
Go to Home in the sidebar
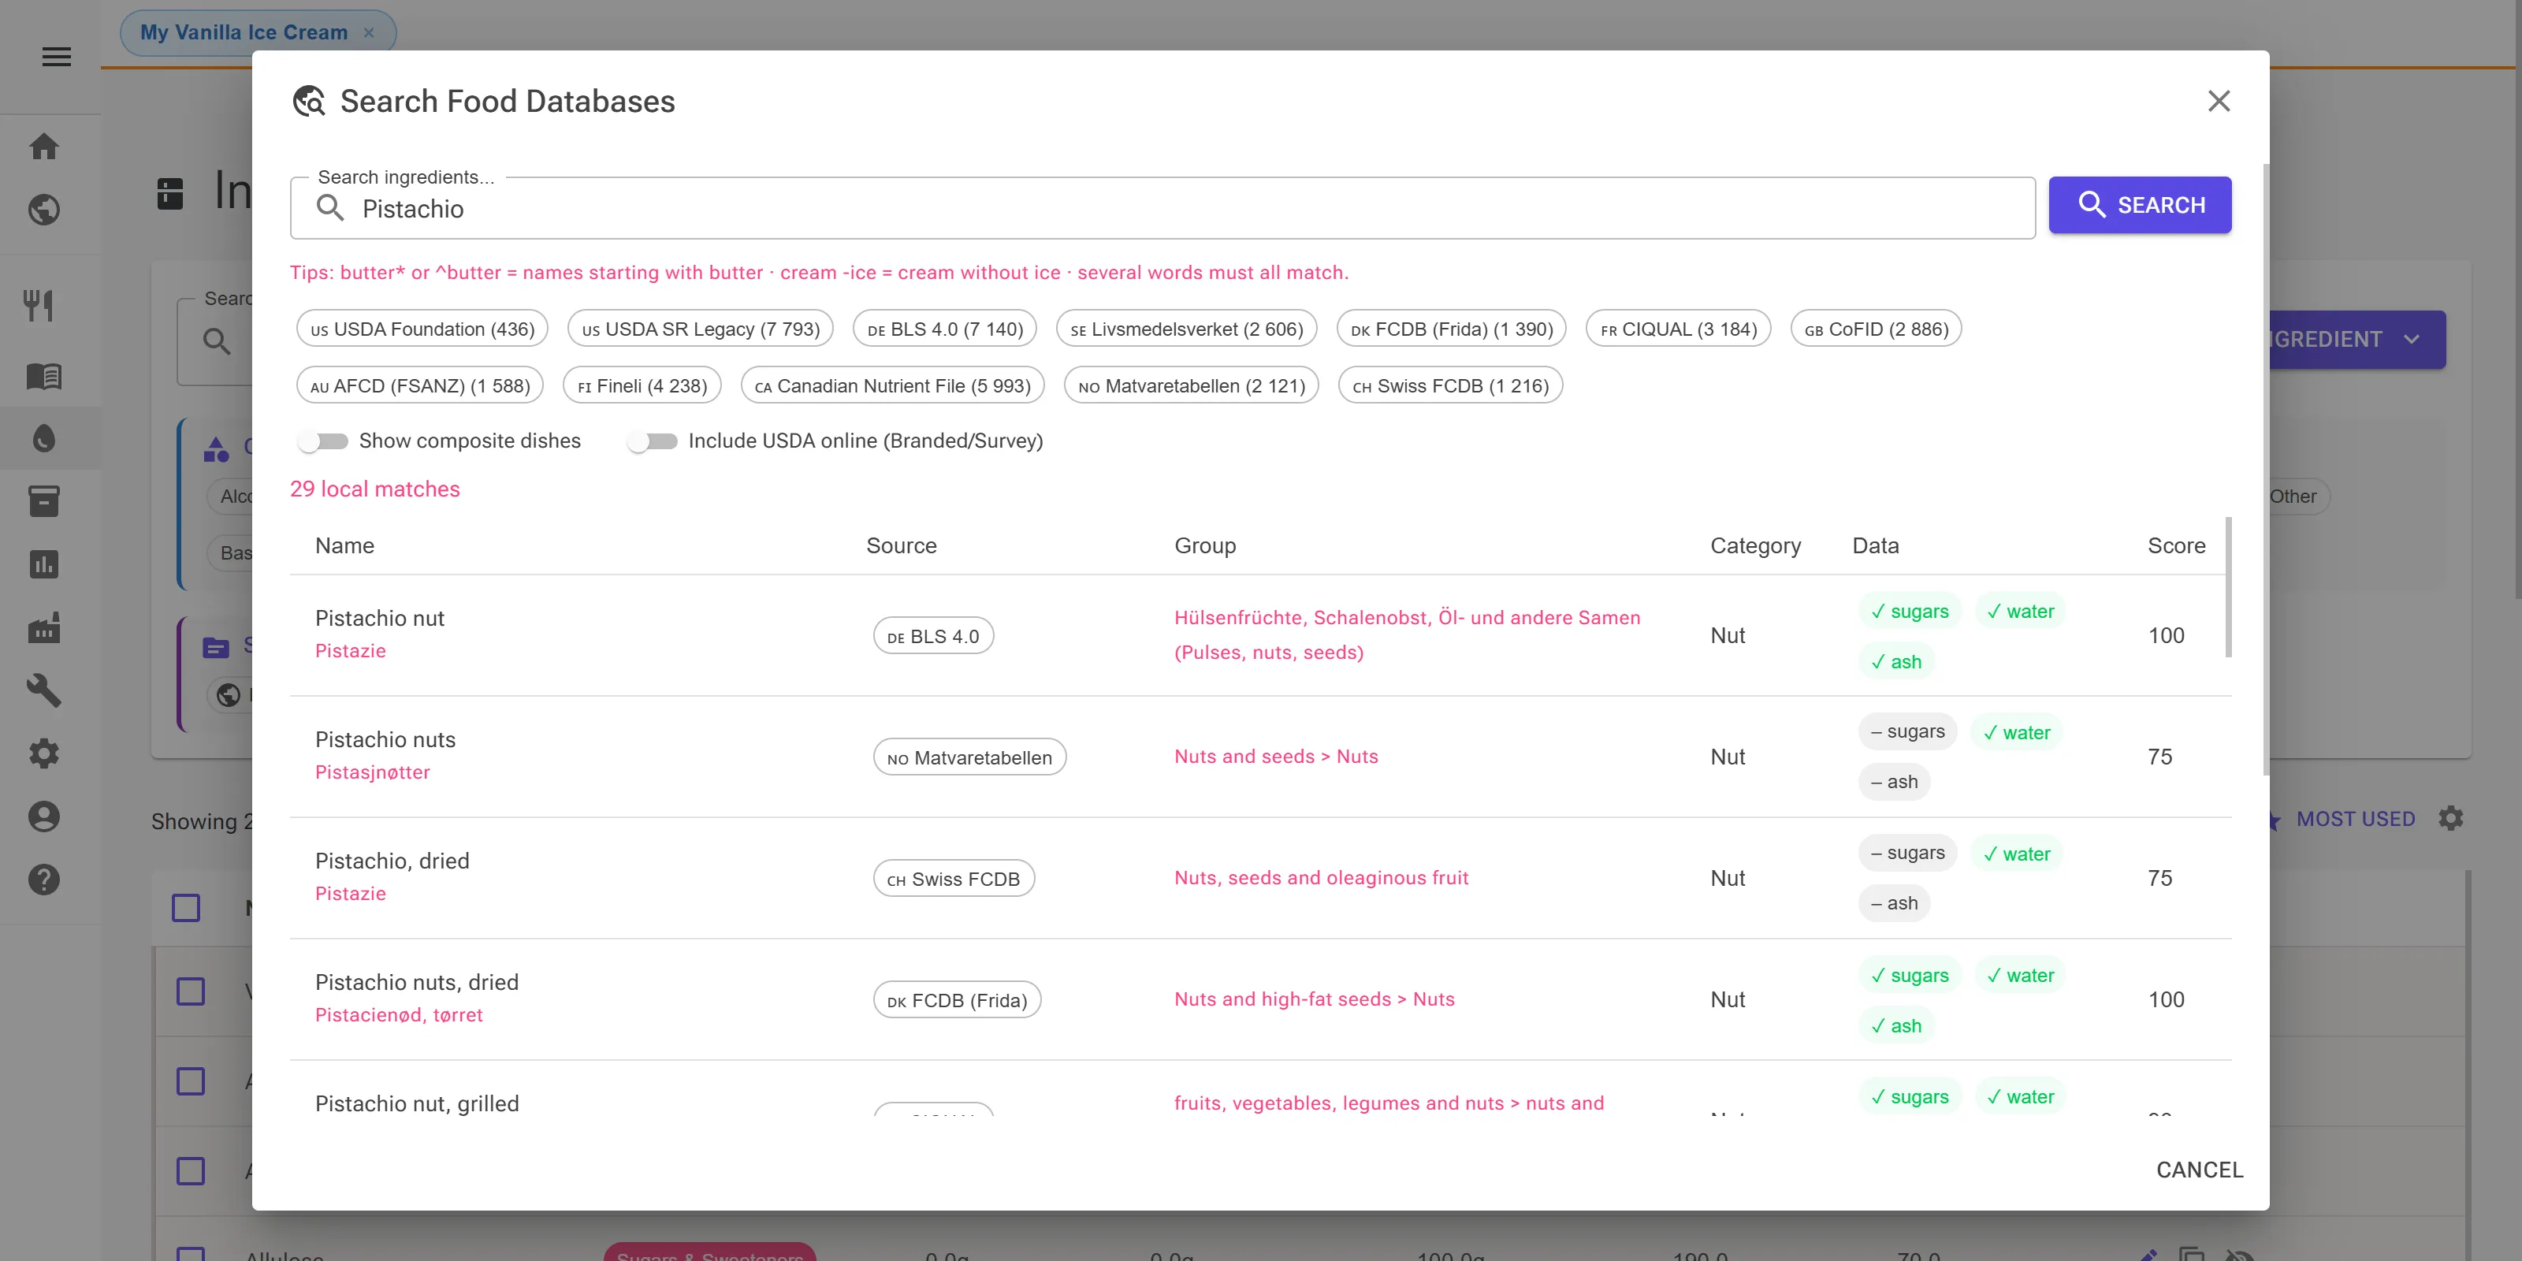(44, 147)
